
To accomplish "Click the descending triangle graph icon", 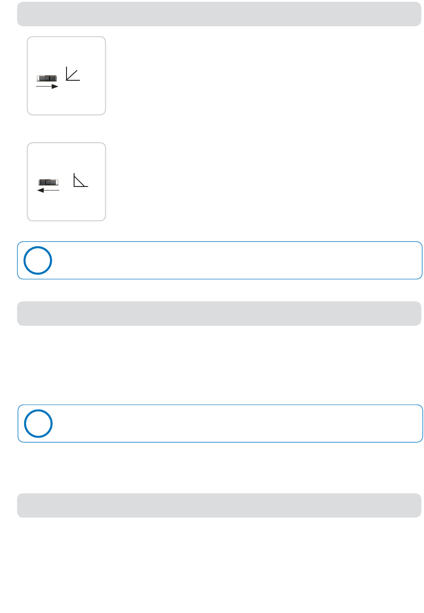I will pyautogui.click(x=81, y=180).
